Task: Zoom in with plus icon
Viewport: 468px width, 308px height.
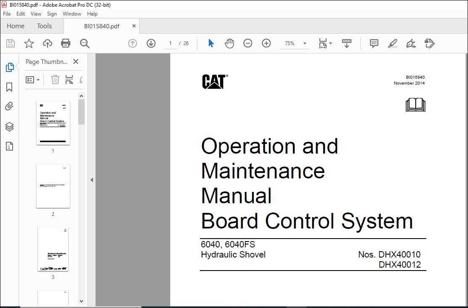Action: click(266, 44)
